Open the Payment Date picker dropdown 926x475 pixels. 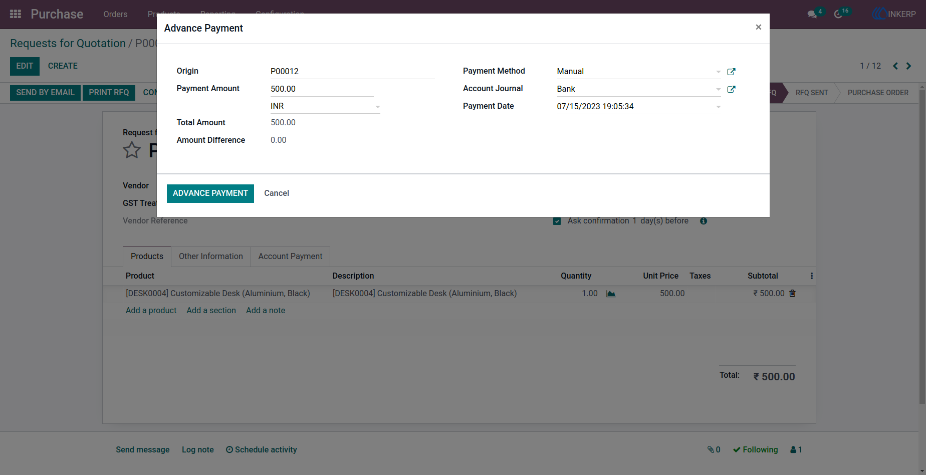click(718, 107)
